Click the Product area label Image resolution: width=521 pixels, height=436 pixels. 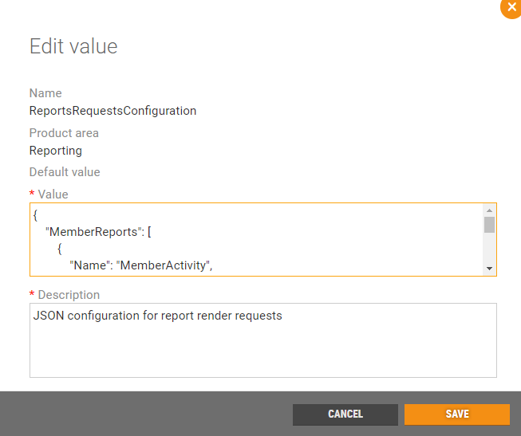[64, 133]
